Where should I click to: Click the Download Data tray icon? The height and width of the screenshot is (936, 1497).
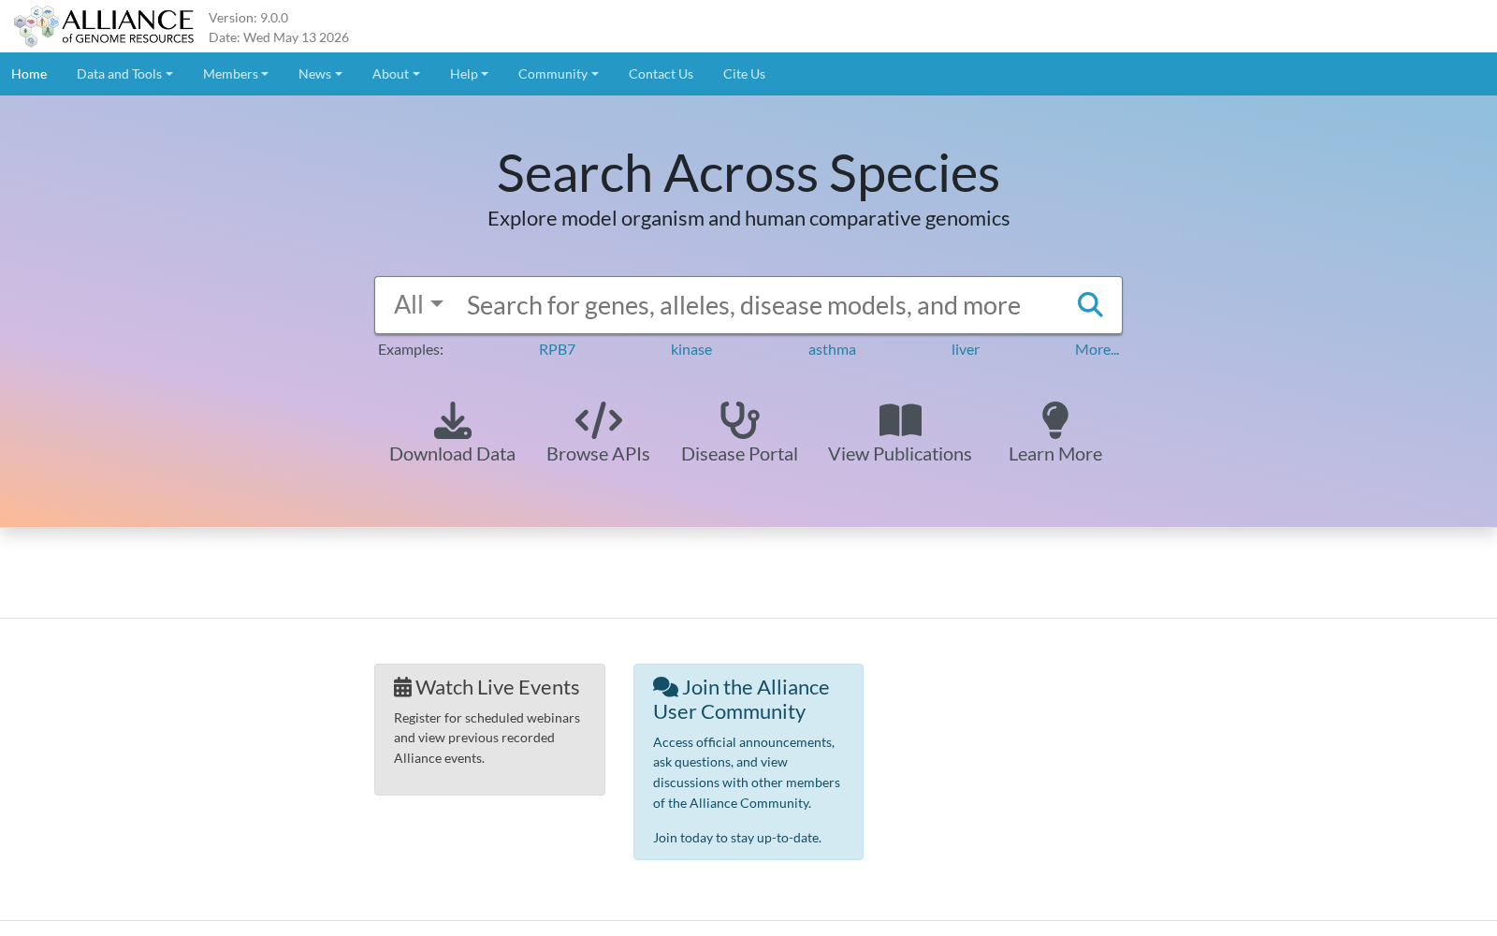pos(453,420)
